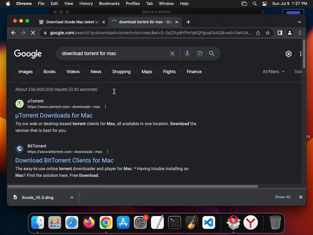Open GarageBand from the Dock

point(192,222)
